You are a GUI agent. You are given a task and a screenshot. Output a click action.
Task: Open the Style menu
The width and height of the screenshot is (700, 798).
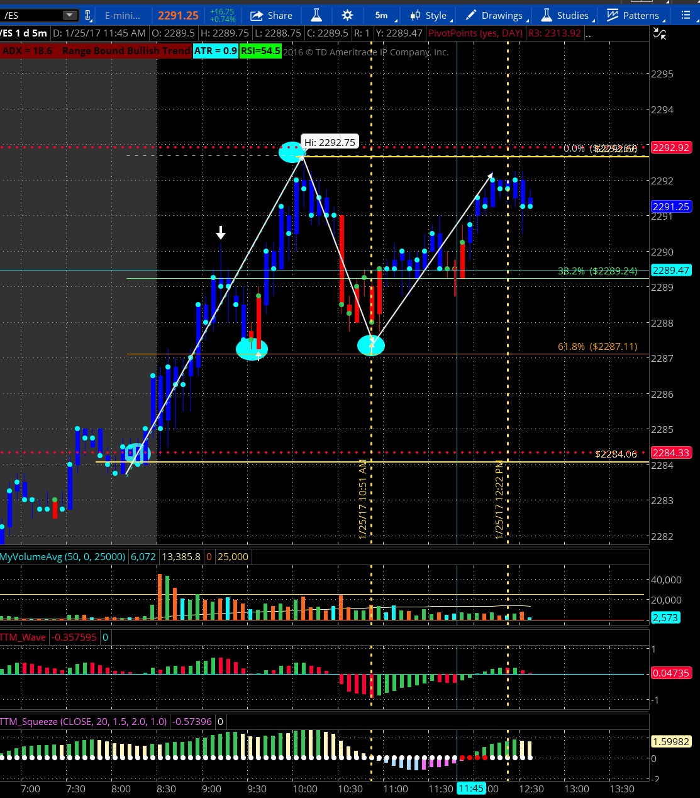pyautogui.click(x=428, y=15)
